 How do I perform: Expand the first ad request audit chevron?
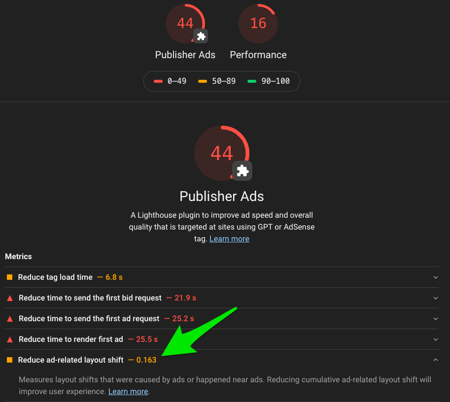436,319
